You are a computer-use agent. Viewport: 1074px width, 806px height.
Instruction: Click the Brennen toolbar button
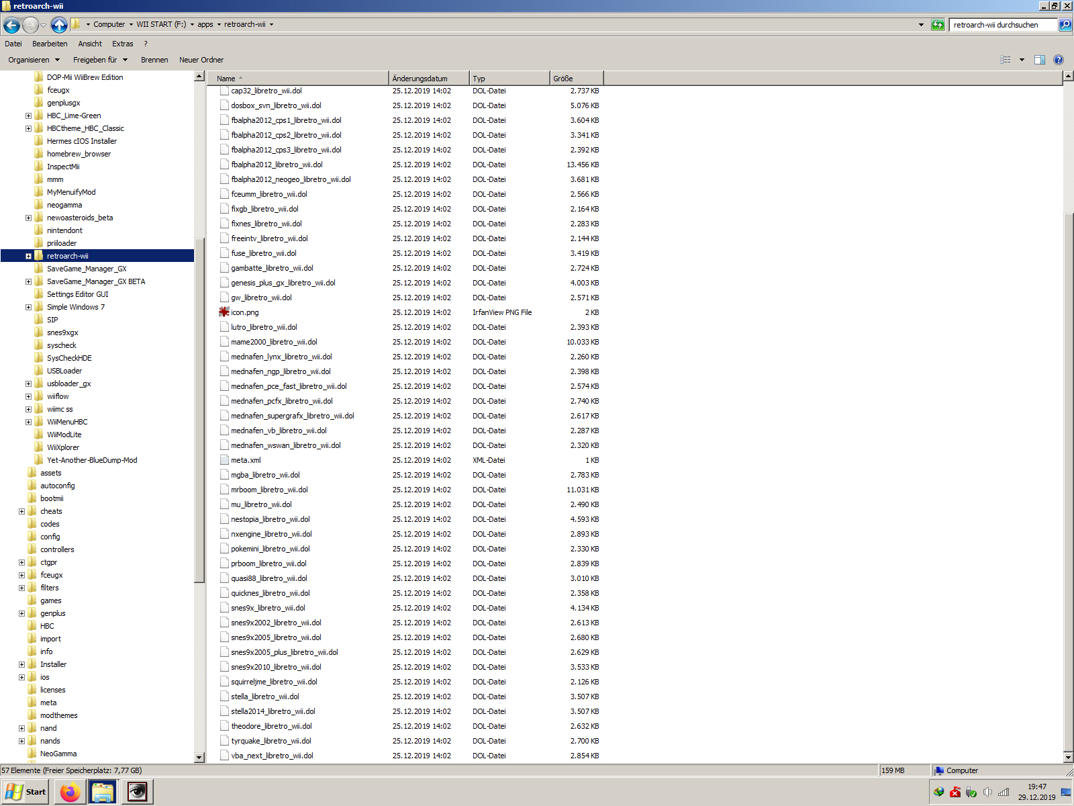pyautogui.click(x=154, y=60)
